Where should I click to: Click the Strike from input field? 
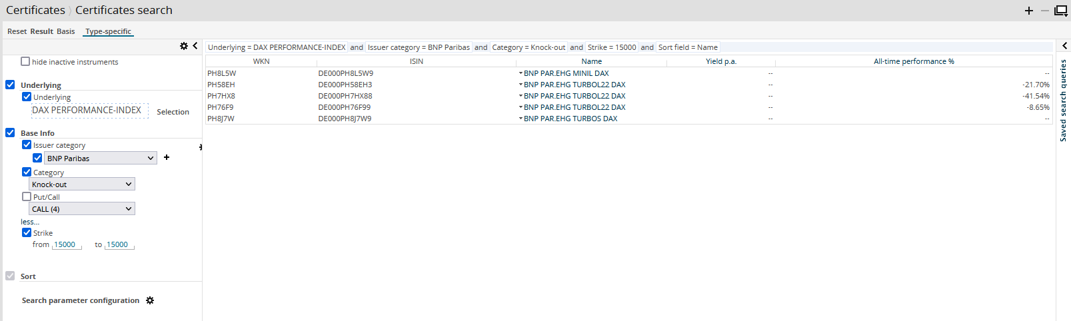pyautogui.click(x=67, y=245)
